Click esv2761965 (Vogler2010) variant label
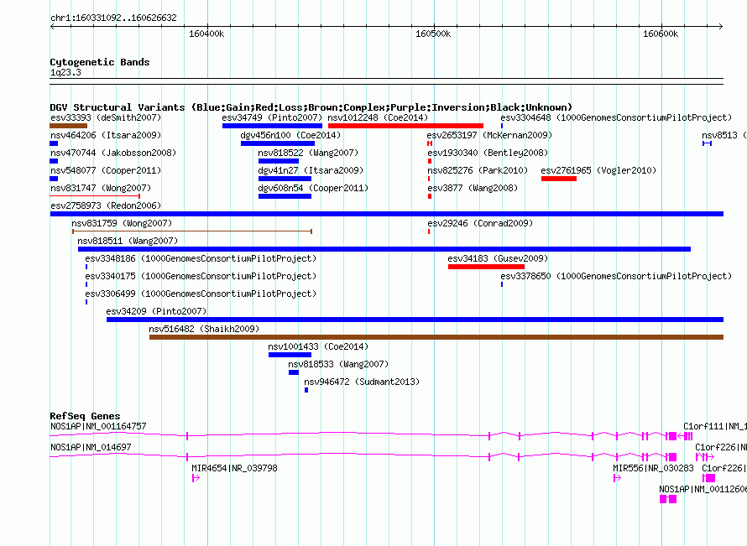This screenshot has width=747, height=546. tap(598, 170)
